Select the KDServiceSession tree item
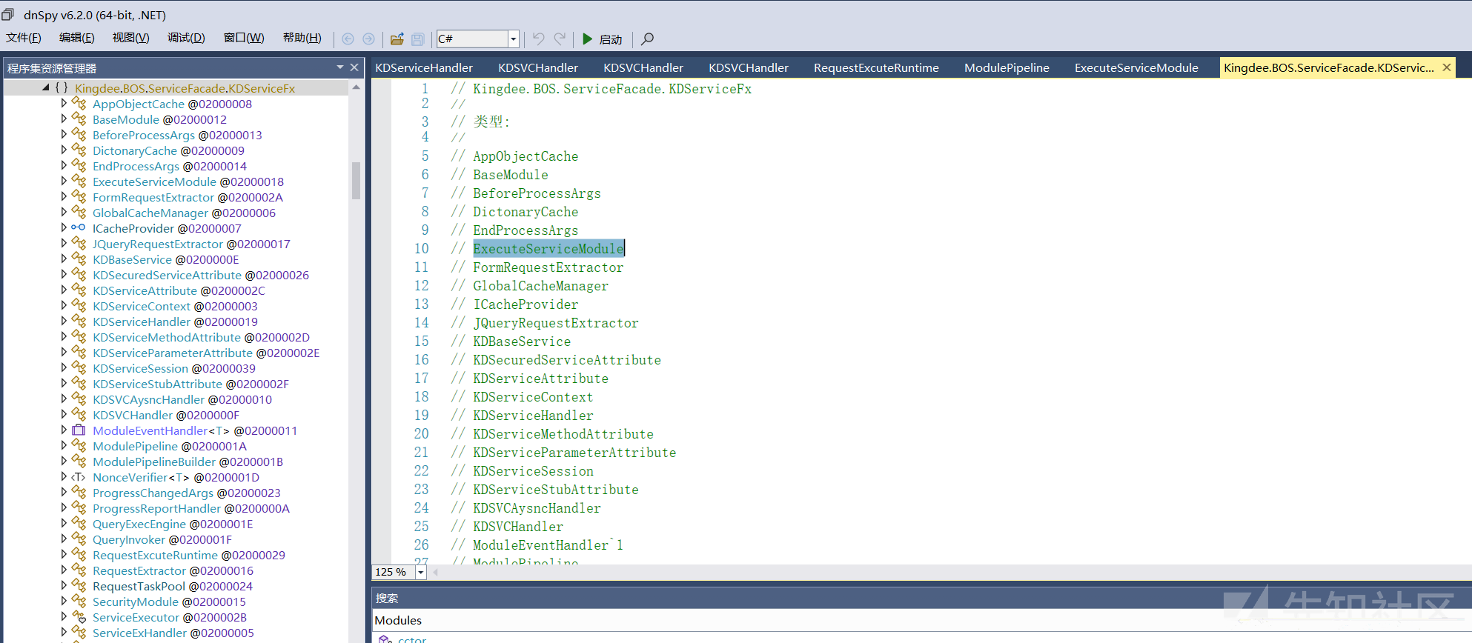Viewport: 1472px width, 643px height. pos(173,368)
